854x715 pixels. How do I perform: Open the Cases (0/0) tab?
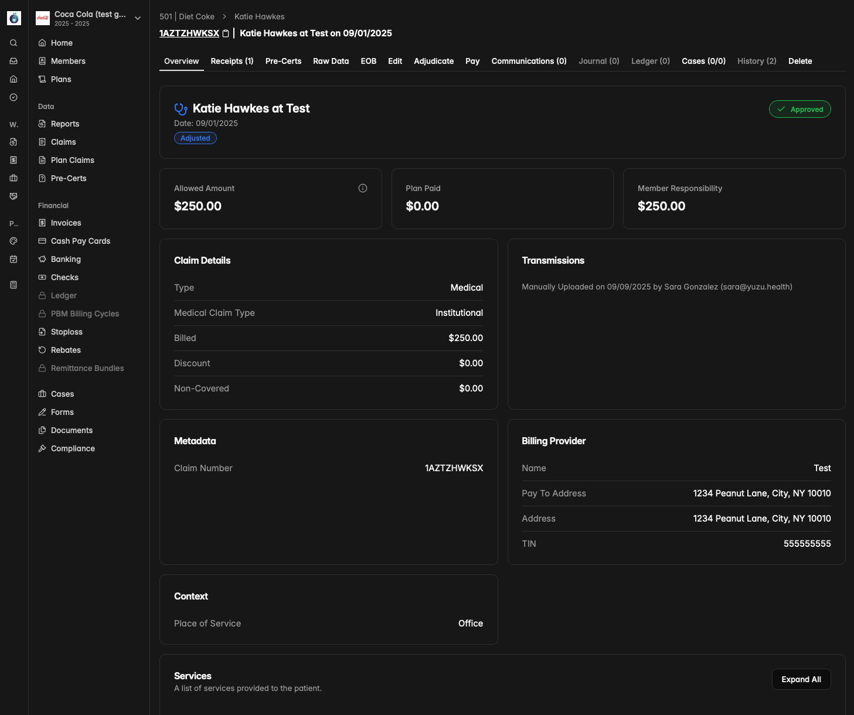(x=704, y=61)
